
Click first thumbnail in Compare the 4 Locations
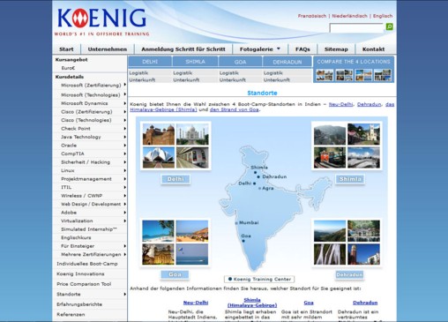pyautogui.click(x=325, y=75)
